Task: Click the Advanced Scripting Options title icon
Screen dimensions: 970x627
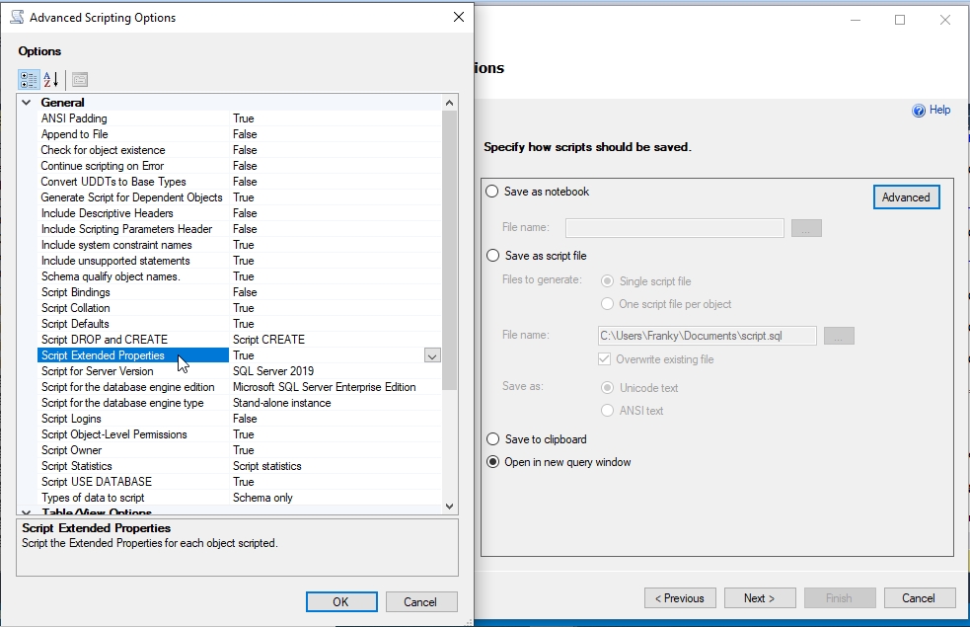Action: tap(17, 17)
